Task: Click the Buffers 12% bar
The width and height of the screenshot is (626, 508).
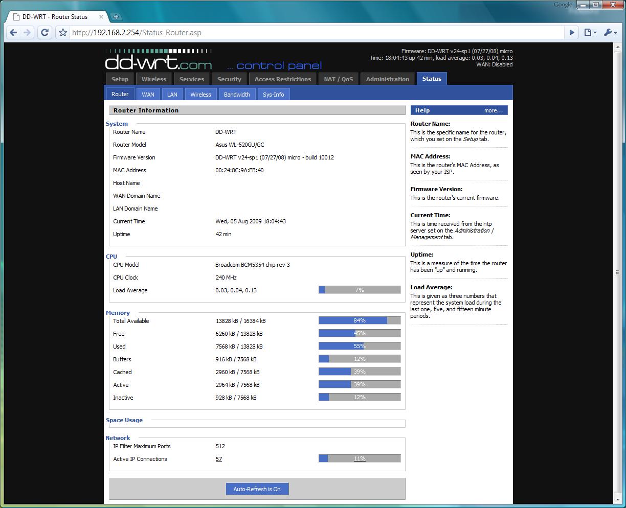Action: (x=360, y=359)
